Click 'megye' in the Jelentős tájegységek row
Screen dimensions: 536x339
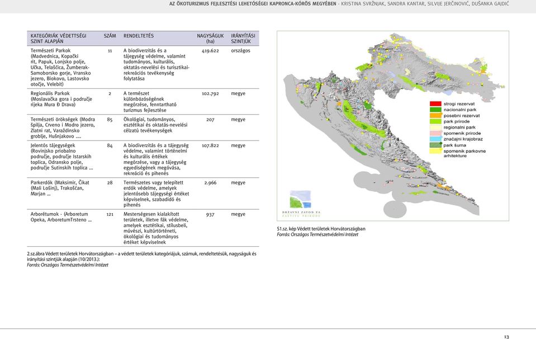tap(238, 145)
